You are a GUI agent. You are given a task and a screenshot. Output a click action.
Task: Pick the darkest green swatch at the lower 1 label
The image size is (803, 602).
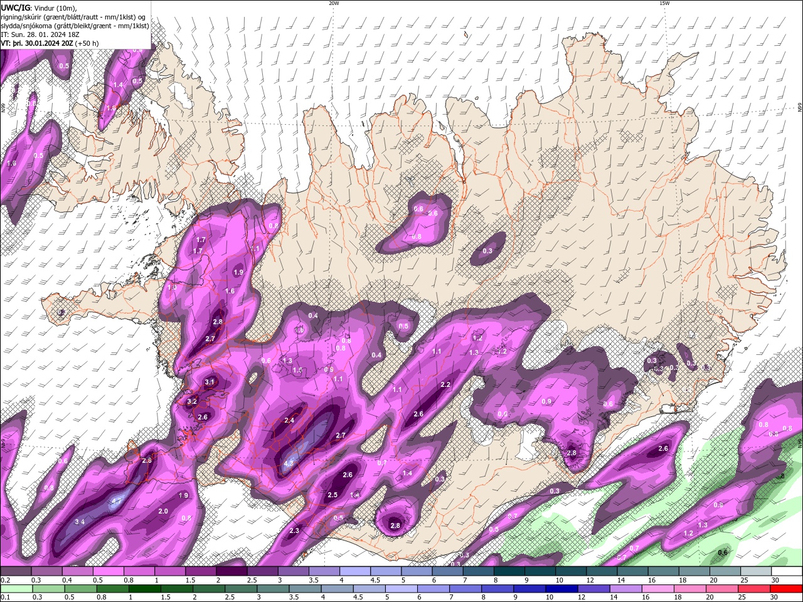pyautogui.click(x=145, y=589)
